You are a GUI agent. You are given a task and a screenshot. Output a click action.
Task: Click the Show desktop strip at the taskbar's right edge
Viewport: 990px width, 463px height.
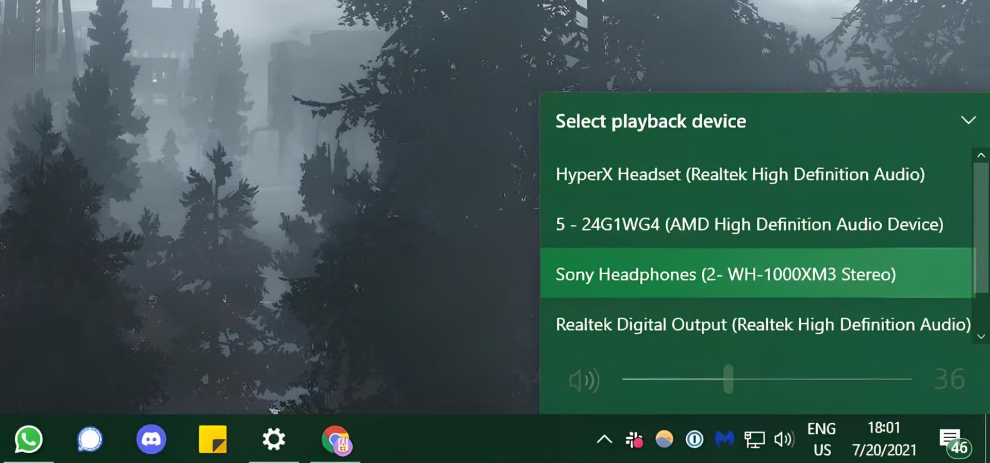tap(987, 439)
